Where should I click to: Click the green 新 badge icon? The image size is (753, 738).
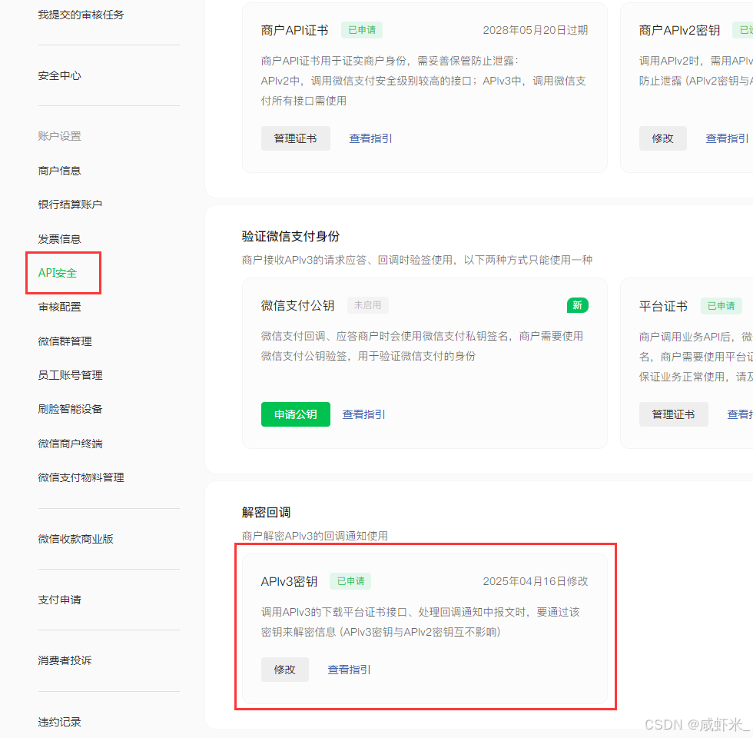577,305
